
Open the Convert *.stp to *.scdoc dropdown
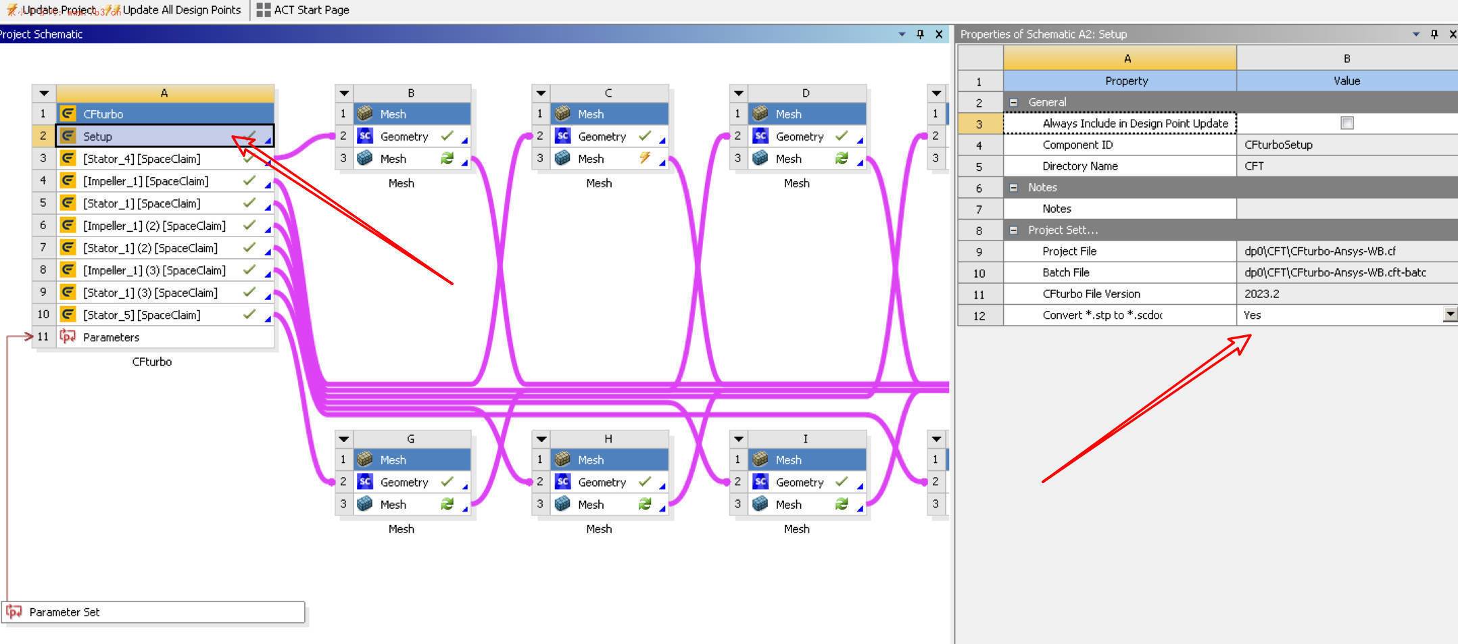coord(1450,314)
